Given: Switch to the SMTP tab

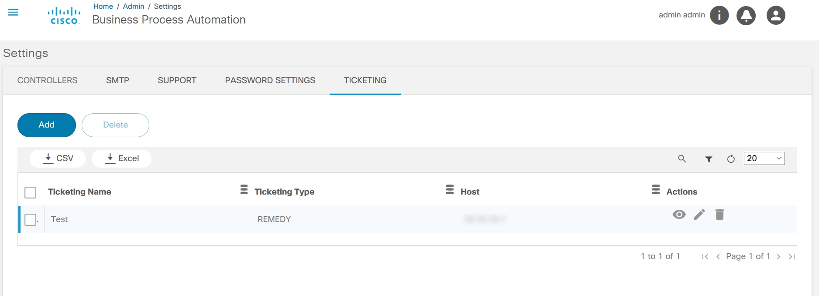Looking at the screenshot, I should point(117,81).
